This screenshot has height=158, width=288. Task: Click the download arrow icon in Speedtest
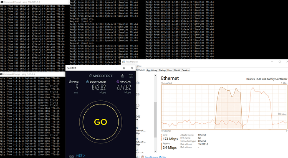pos(87,82)
